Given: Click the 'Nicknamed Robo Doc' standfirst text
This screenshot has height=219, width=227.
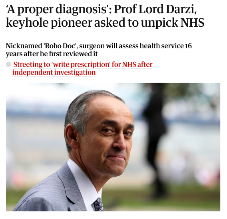Looking at the screenshot, I should point(99,50).
